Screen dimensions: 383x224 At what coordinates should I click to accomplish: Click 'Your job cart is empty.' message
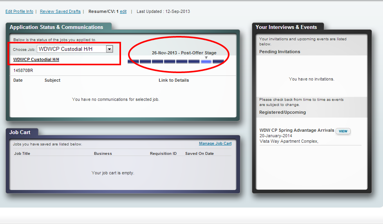[113, 173]
